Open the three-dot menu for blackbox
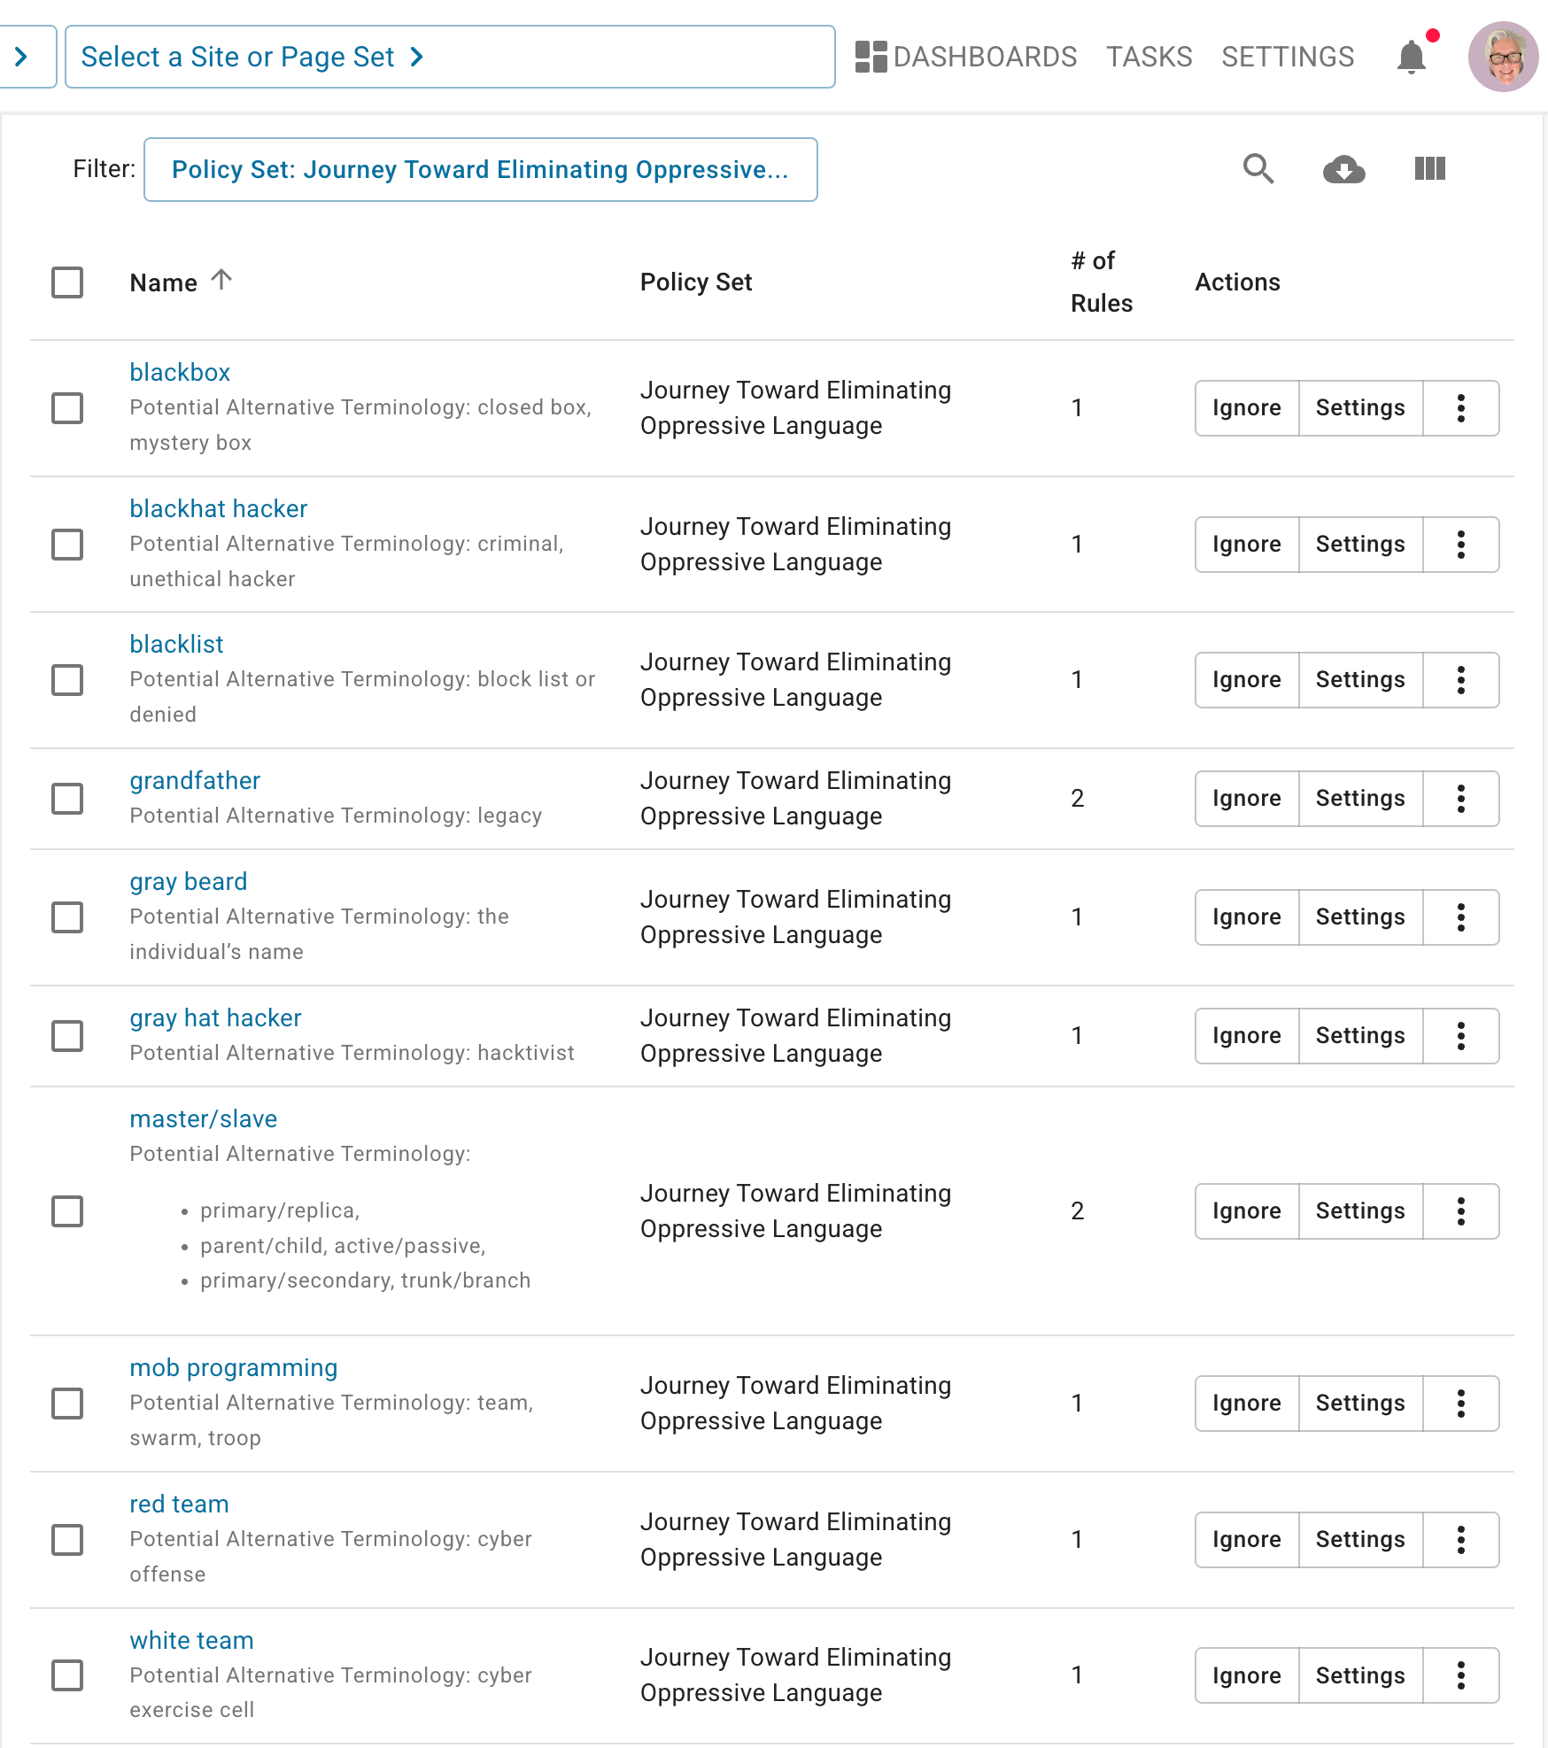The image size is (1548, 1748). pos(1460,408)
